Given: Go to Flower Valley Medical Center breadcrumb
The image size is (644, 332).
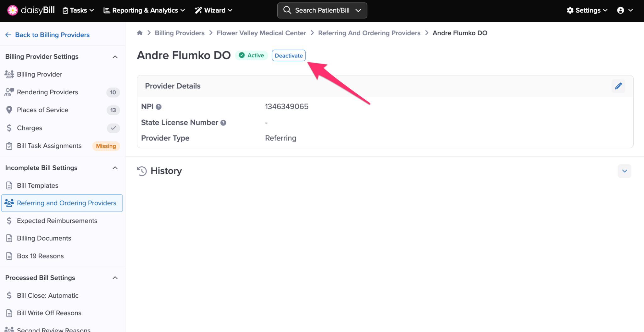Looking at the screenshot, I should click(261, 33).
